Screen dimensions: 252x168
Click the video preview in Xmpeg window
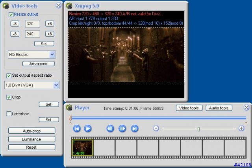(x=126, y=55)
